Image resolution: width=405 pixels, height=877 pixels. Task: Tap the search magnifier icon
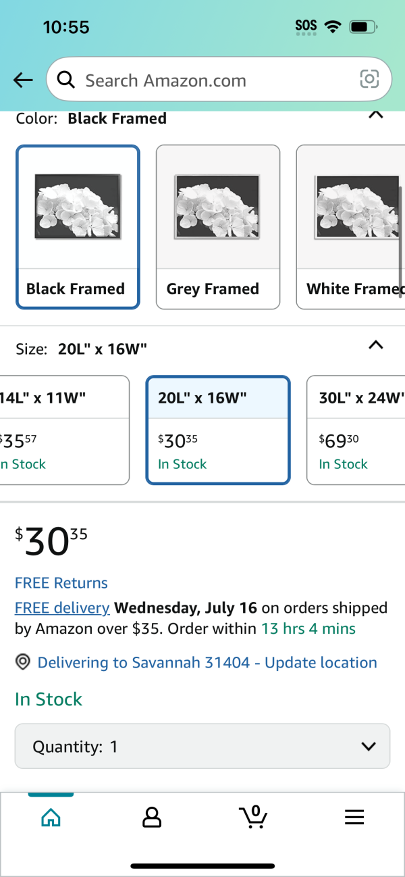point(65,80)
